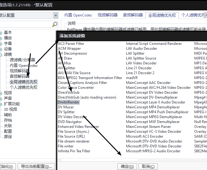
Task: Expand the 基本 tree node
Action: (1, 33)
